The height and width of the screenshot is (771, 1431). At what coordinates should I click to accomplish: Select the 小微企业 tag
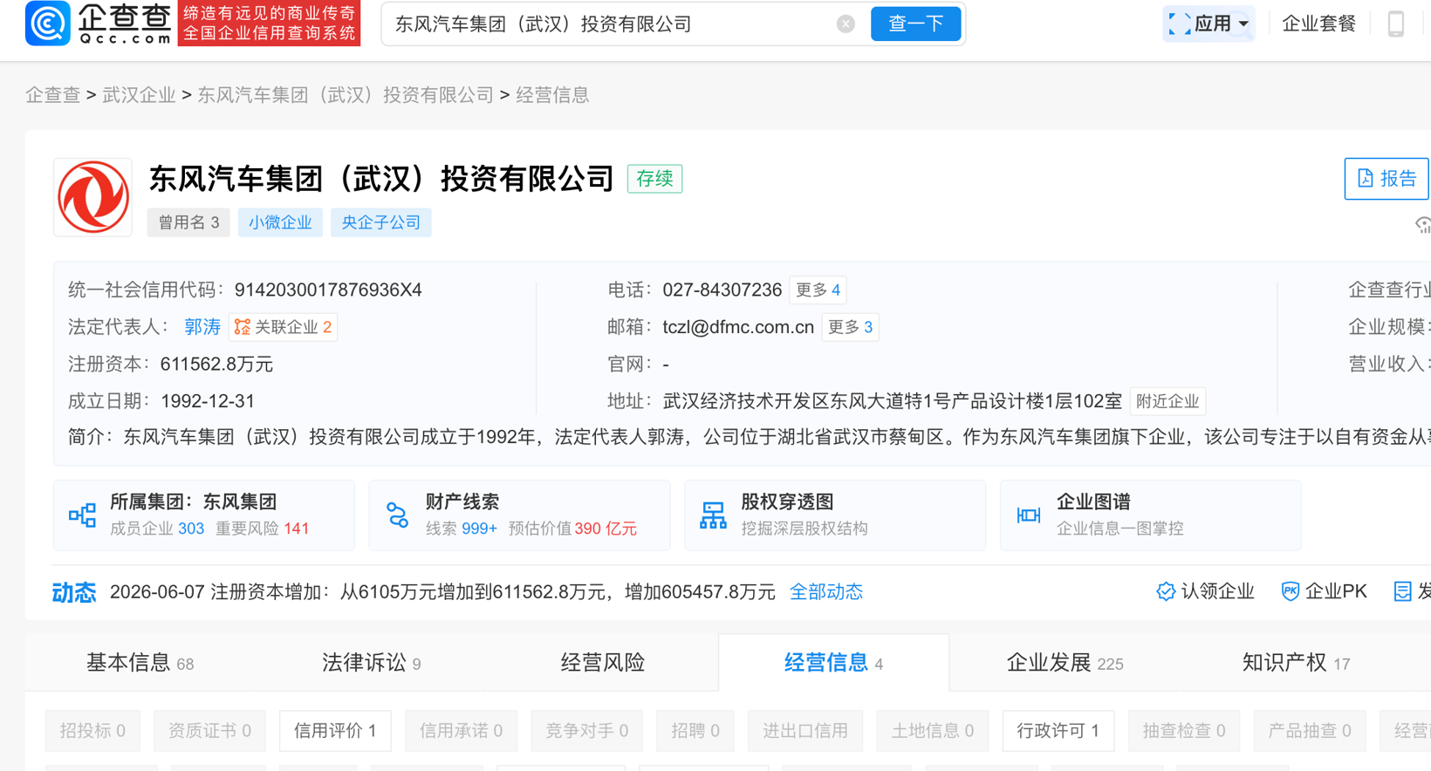click(x=280, y=222)
